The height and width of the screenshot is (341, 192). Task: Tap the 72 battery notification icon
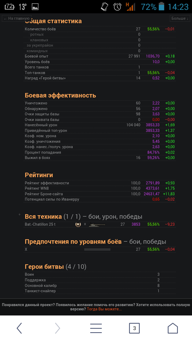pyautogui.click(x=10, y=7)
